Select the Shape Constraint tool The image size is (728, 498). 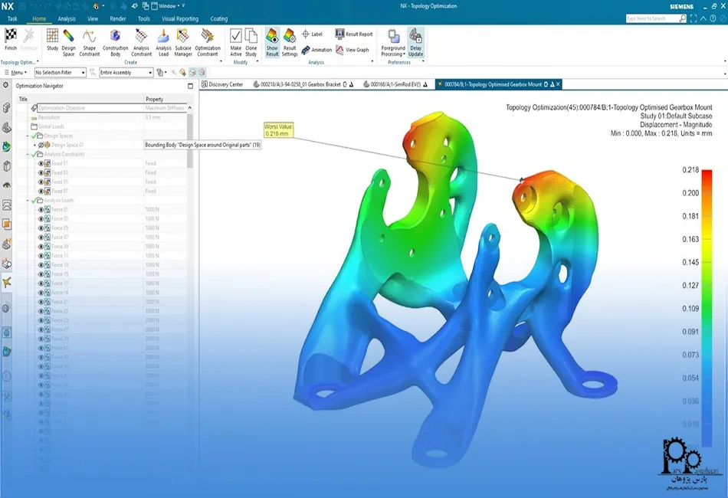(x=89, y=42)
